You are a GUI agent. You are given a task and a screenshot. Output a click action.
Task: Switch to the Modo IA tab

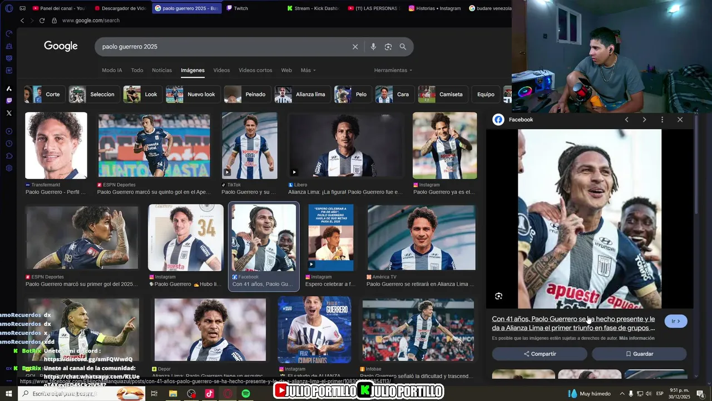pos(112,70)
